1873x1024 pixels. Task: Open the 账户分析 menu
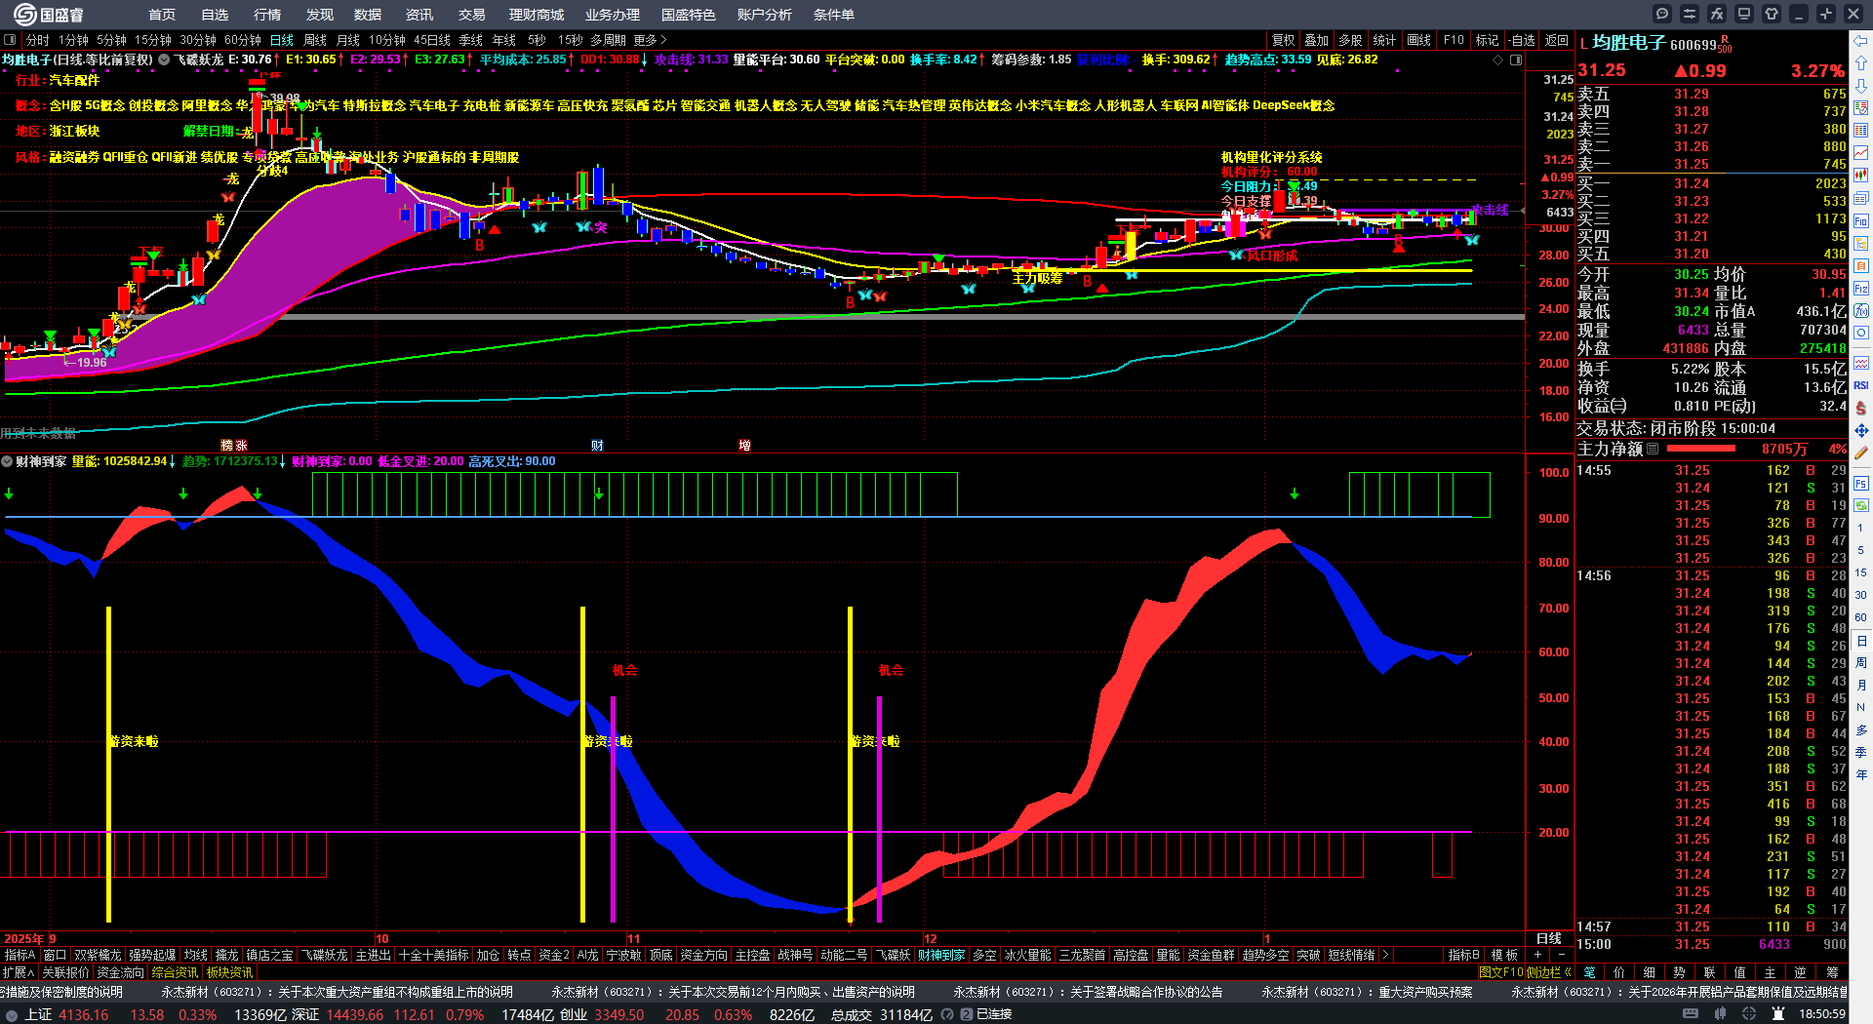[x=765, y=15]
